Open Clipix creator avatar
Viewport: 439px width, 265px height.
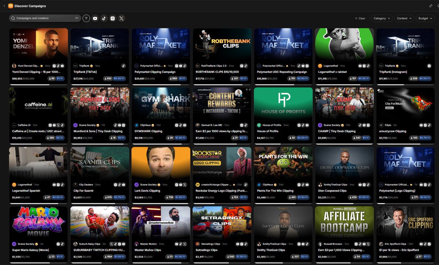381,125
